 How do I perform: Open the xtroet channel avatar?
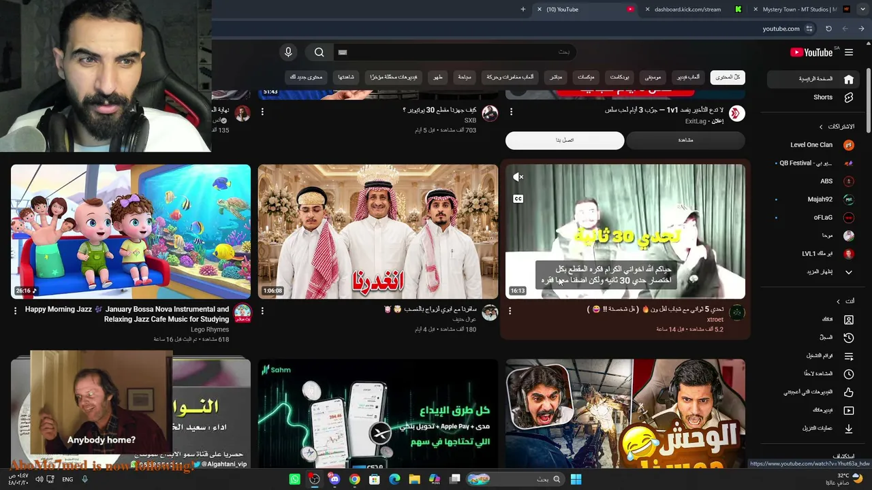click(x=737, y=313)
